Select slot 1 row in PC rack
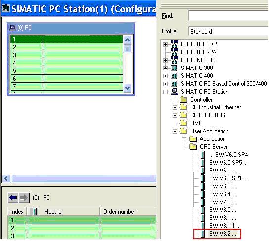The width and height of the screenshot is (269, 241). 67,39
